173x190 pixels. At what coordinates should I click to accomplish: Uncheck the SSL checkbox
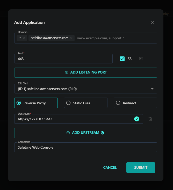(122, 59)
